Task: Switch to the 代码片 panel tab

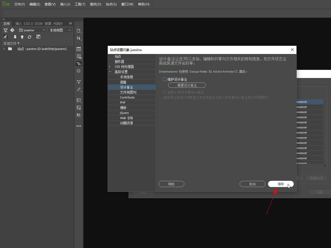Action: tap(58, 23)
